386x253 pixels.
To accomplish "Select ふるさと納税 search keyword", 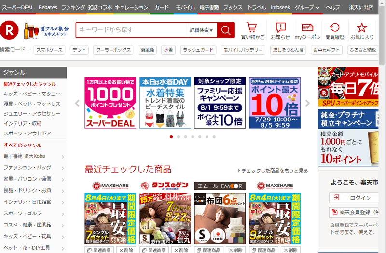I will coord(363,50).
